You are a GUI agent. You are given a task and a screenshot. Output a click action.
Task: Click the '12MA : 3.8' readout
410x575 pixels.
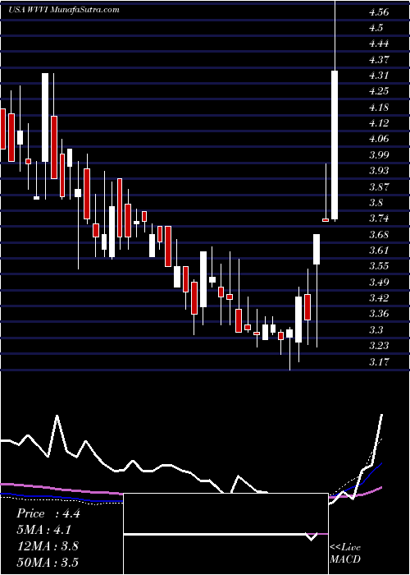click(48, 546)
